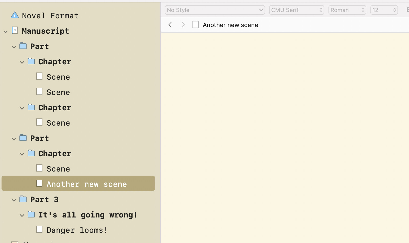Click folder icon of Chapter above Another new scene
409x243 pixels.
[x=31, y=153]
